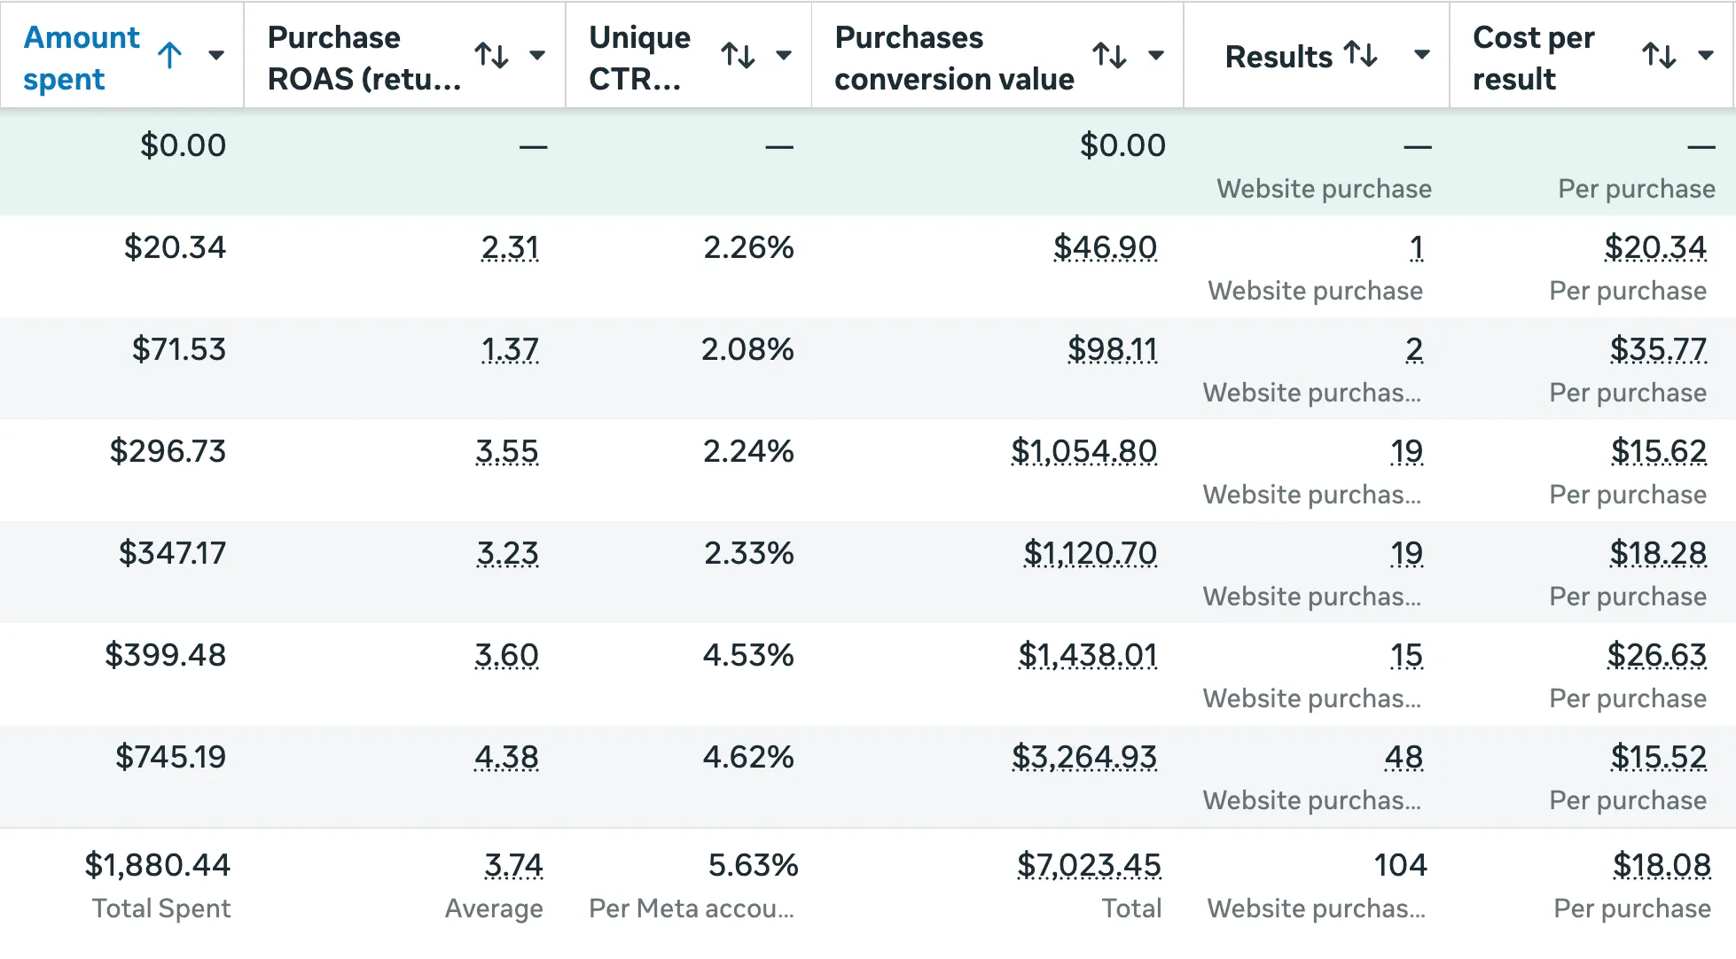This screenshot has width=1736, height=959.
Task: Click results 19 in the $347.17 row
Action: pyautogui.click(x=1406, y=553)
